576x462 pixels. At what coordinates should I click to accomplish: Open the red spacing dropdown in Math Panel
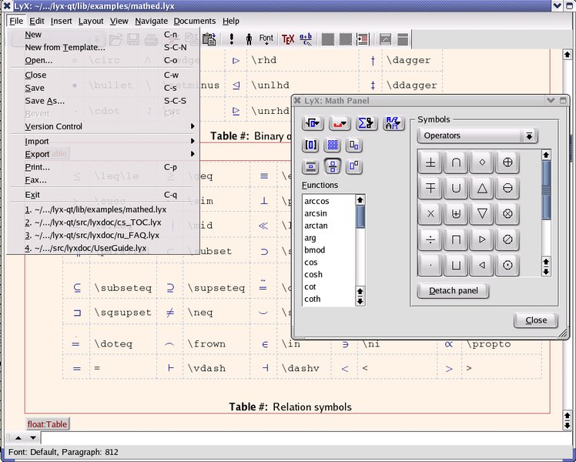340,123
